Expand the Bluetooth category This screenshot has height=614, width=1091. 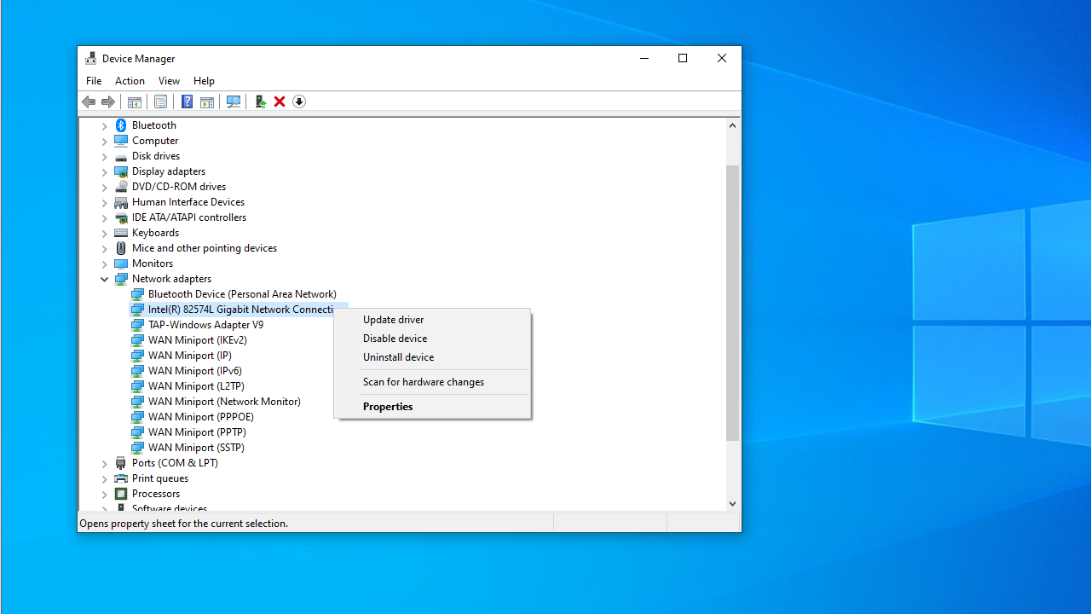click(x=105, y=125)
